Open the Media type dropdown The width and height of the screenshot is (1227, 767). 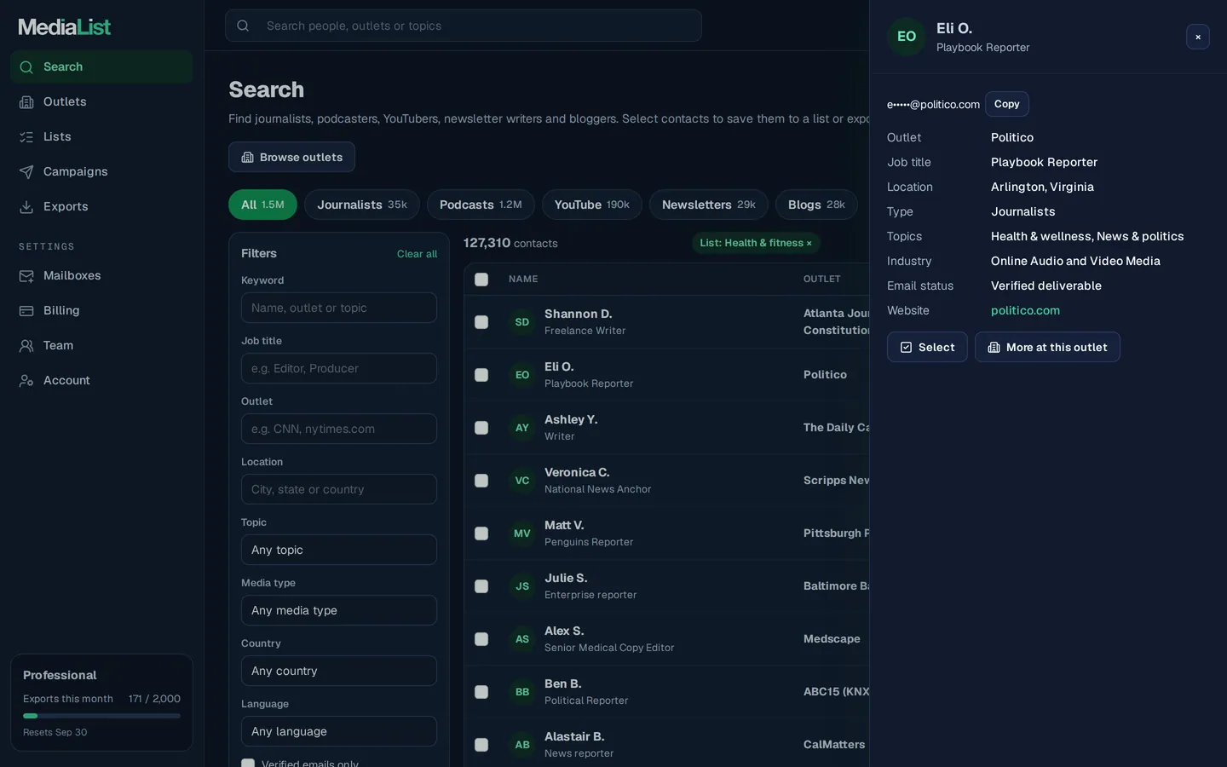[339, 610]
